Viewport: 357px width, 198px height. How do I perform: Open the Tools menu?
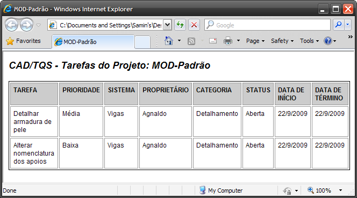[x=309, y=41]
